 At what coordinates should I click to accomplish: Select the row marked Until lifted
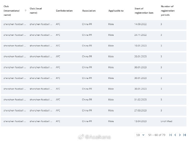pyautogui.click(x=93, y=121)
